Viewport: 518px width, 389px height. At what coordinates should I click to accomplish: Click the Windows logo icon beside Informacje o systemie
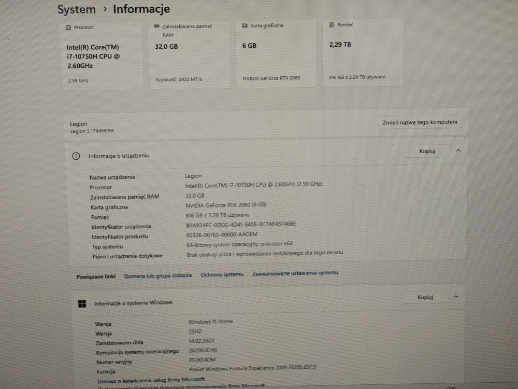coord(82,303)
